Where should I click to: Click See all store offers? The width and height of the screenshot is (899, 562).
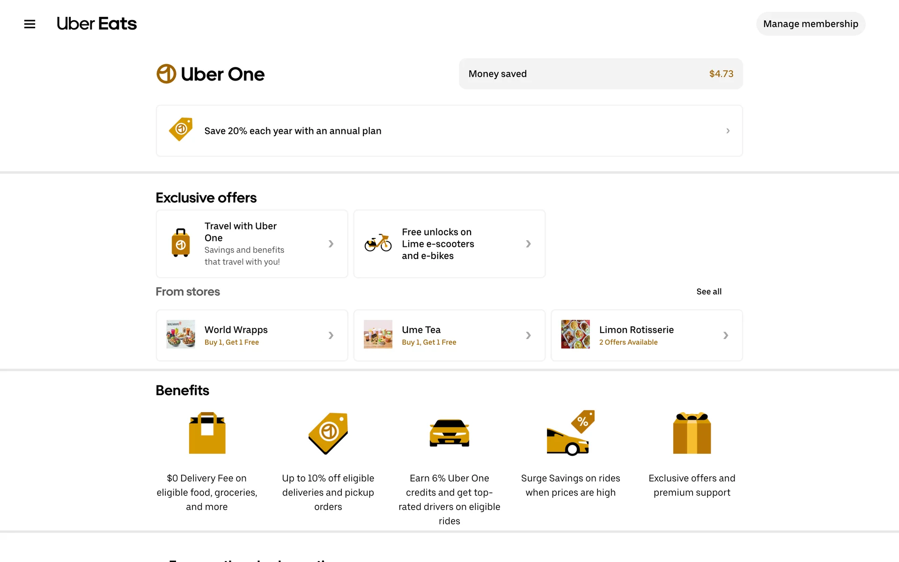(708, 292)
